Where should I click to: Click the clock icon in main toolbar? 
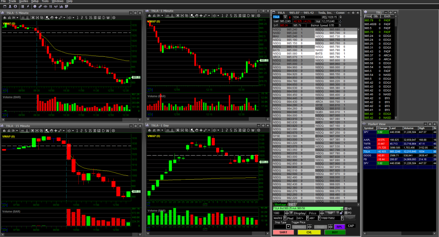tap(35, 7)
